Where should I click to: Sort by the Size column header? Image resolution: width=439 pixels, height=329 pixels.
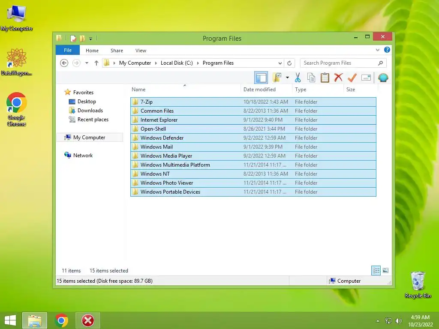click(x=361, y=90)
